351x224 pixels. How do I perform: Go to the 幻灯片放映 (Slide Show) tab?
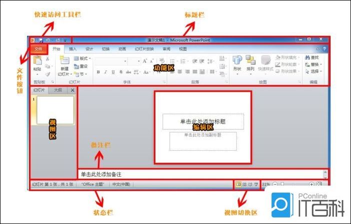144,49
